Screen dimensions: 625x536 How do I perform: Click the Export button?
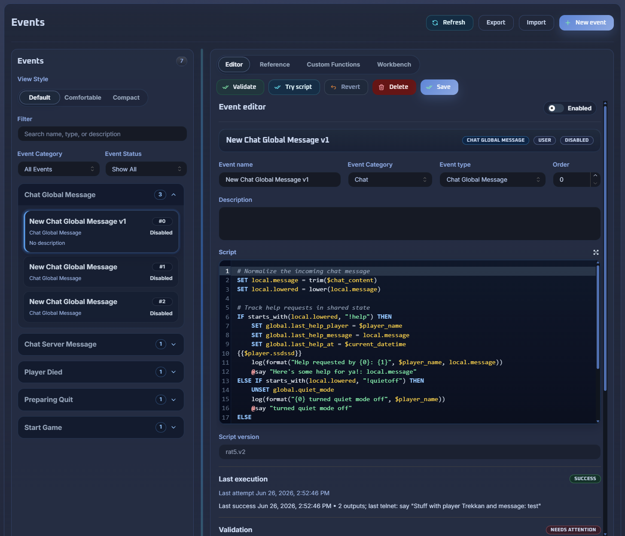pyautogui.click(x=496, y=23)
